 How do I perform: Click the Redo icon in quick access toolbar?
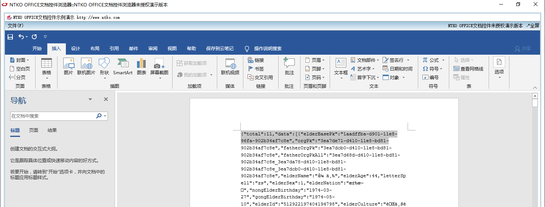pos(34,37)
